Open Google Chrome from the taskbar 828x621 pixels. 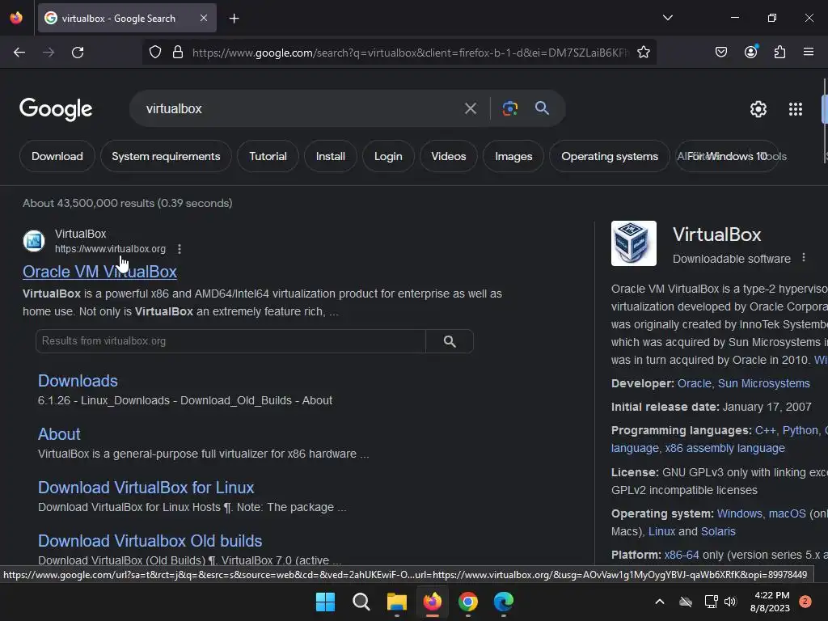click(468, 602)
